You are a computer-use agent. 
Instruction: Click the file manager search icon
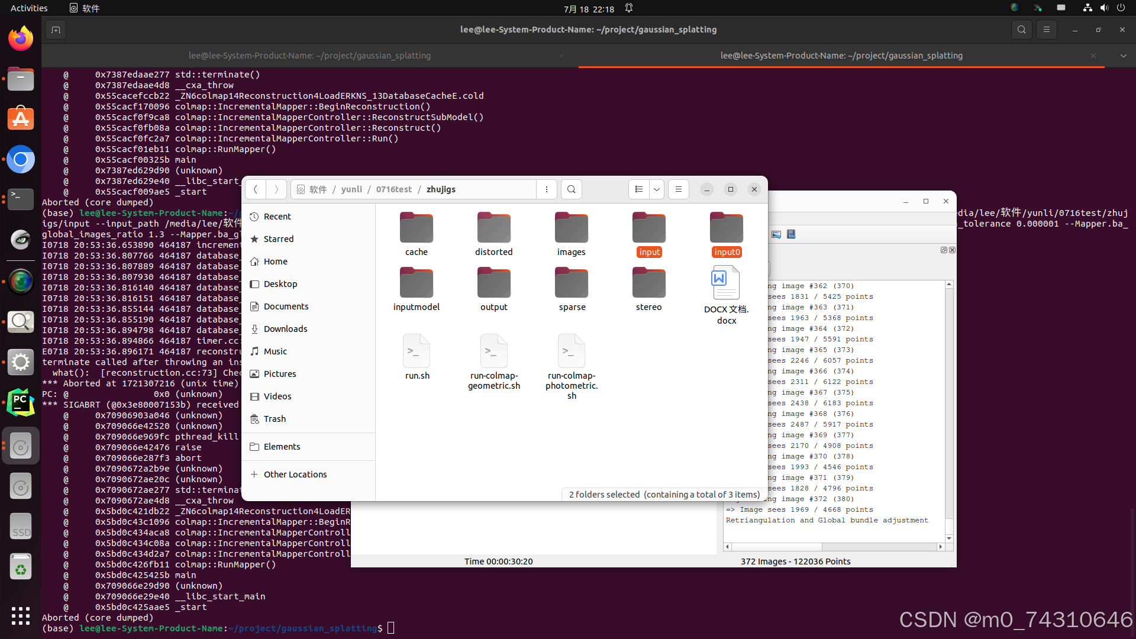tap(571, 189)
